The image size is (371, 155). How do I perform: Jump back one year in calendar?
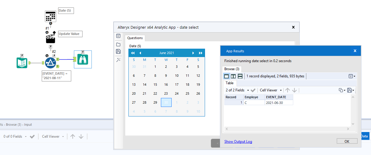pos(133,53)
